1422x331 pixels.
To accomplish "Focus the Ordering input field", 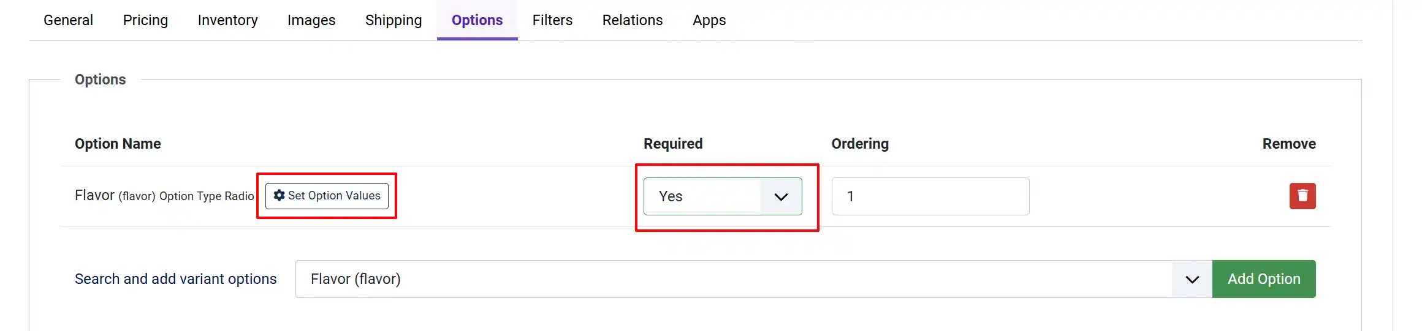I will tap(930, 196).
